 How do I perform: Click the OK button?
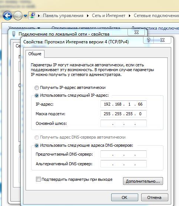coord(125,197)
